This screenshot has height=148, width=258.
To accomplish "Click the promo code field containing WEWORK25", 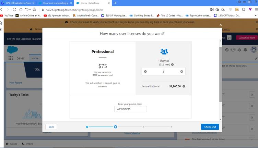I will 130,109.
